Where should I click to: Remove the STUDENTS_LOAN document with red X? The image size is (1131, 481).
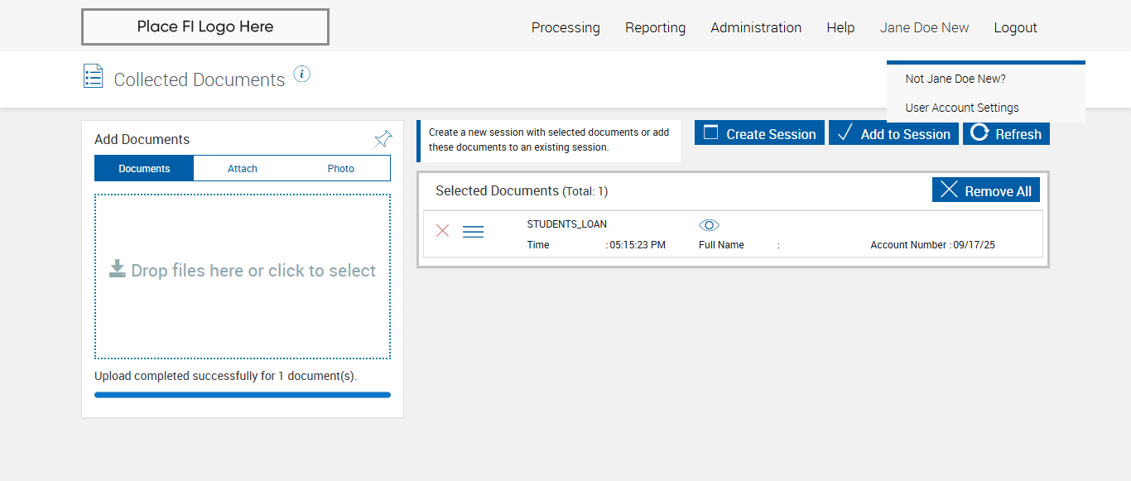point(443,231)
